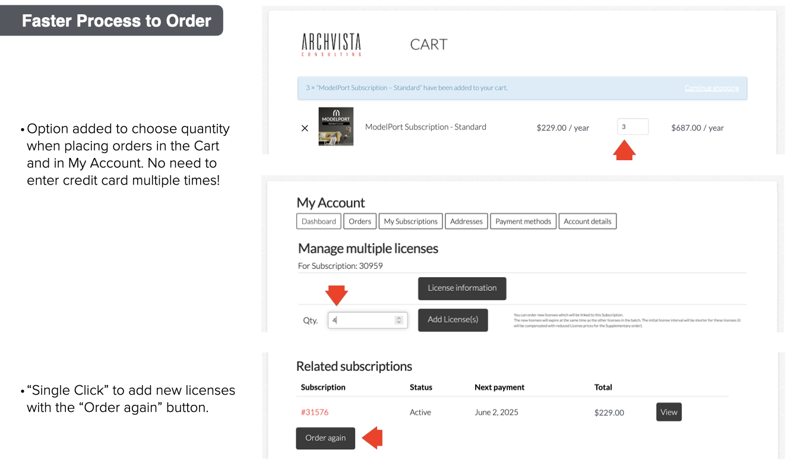Open the Payment methods tab
The height and width of the screenshot is (476, 810).
click(523, 221)
